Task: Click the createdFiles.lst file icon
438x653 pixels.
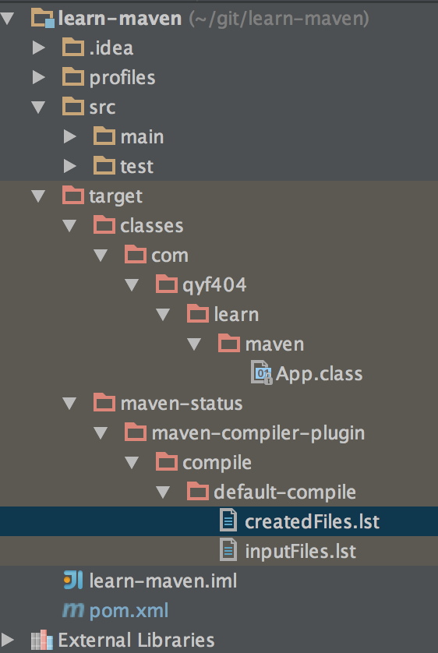Action: (x=228, y=521)
